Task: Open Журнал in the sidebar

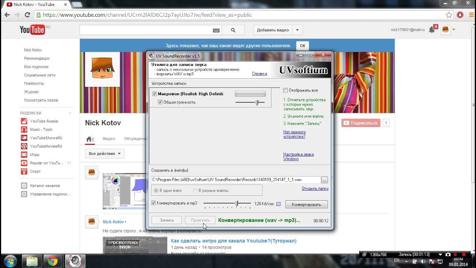Action: (x=31, y=92)
